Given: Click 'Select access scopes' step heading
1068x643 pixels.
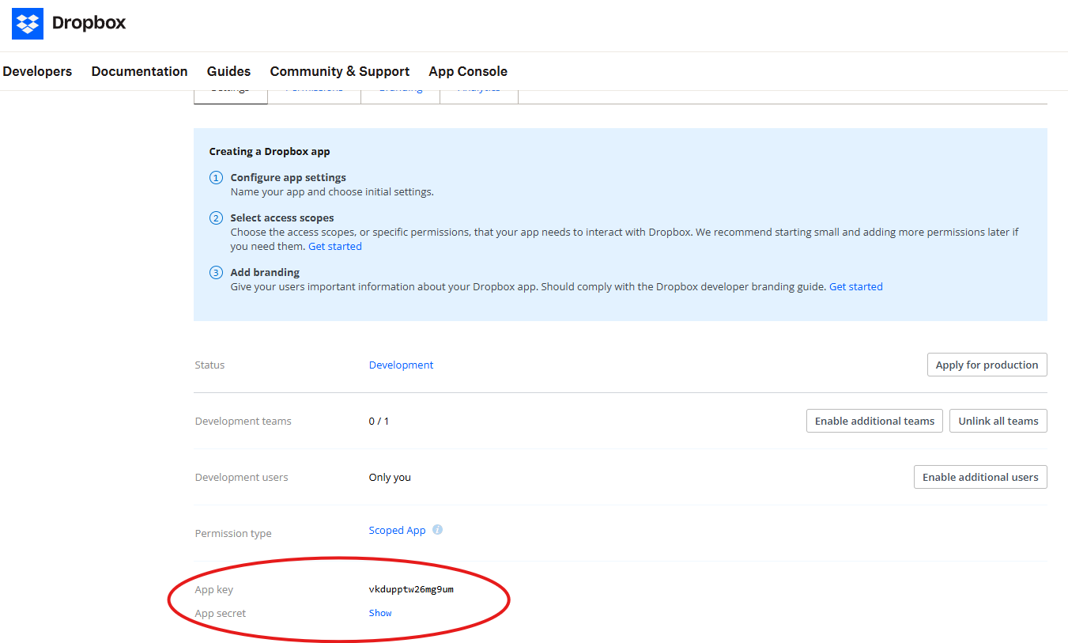Looking at the screenshot, I should click(x=282, y=217).
